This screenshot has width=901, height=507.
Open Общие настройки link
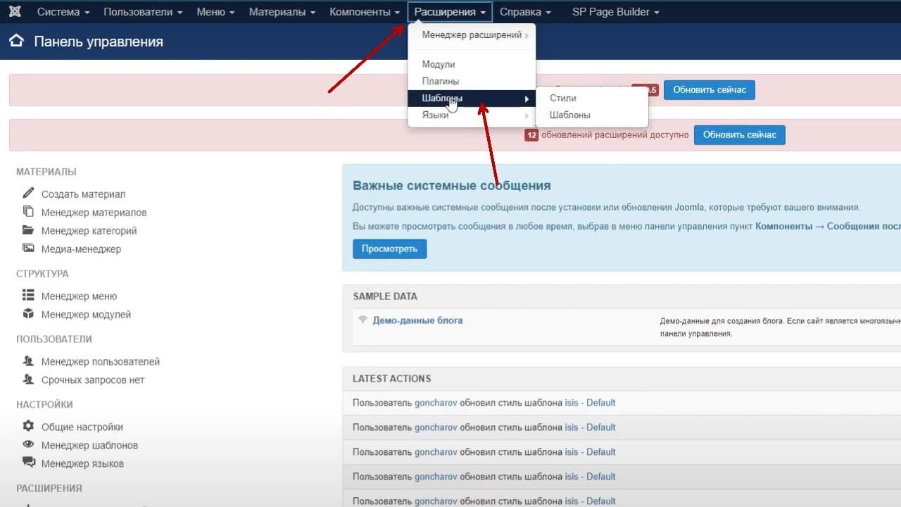point(82,427)
